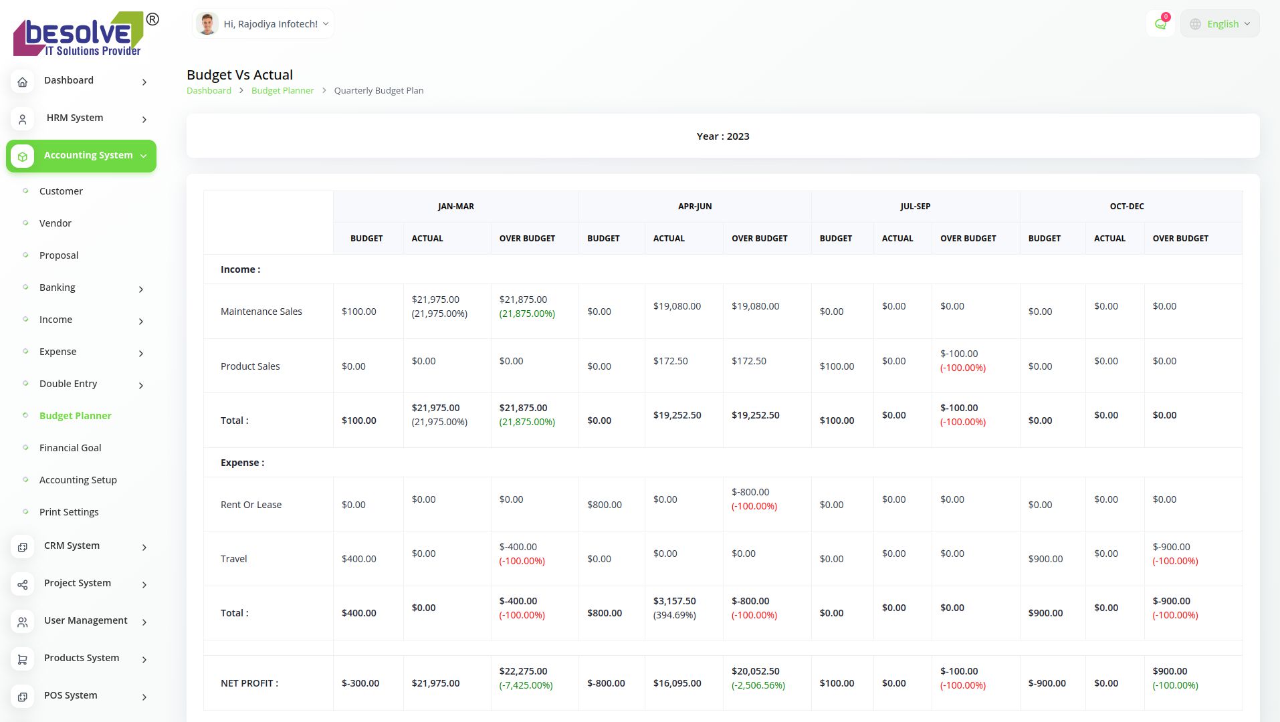
Task: Click the Products System cart icon
Action: [x=22, y=659]
